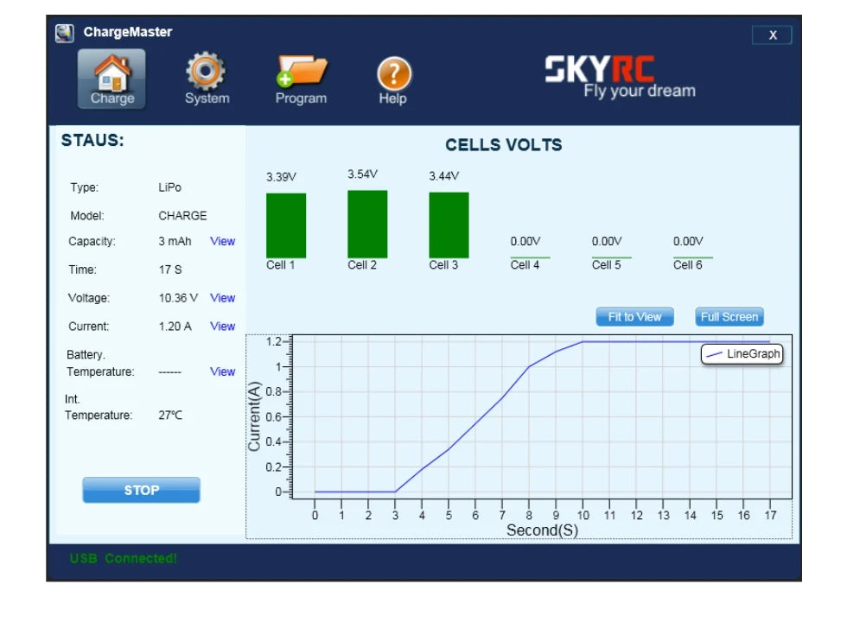Click the Cell 2 green voltage bar

(x=367, y=224)
